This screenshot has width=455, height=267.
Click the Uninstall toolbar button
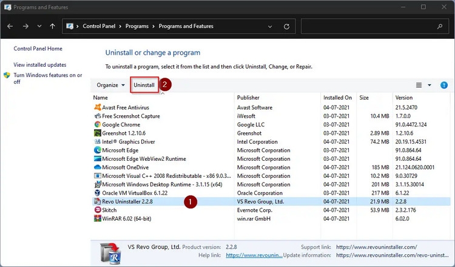144,85
